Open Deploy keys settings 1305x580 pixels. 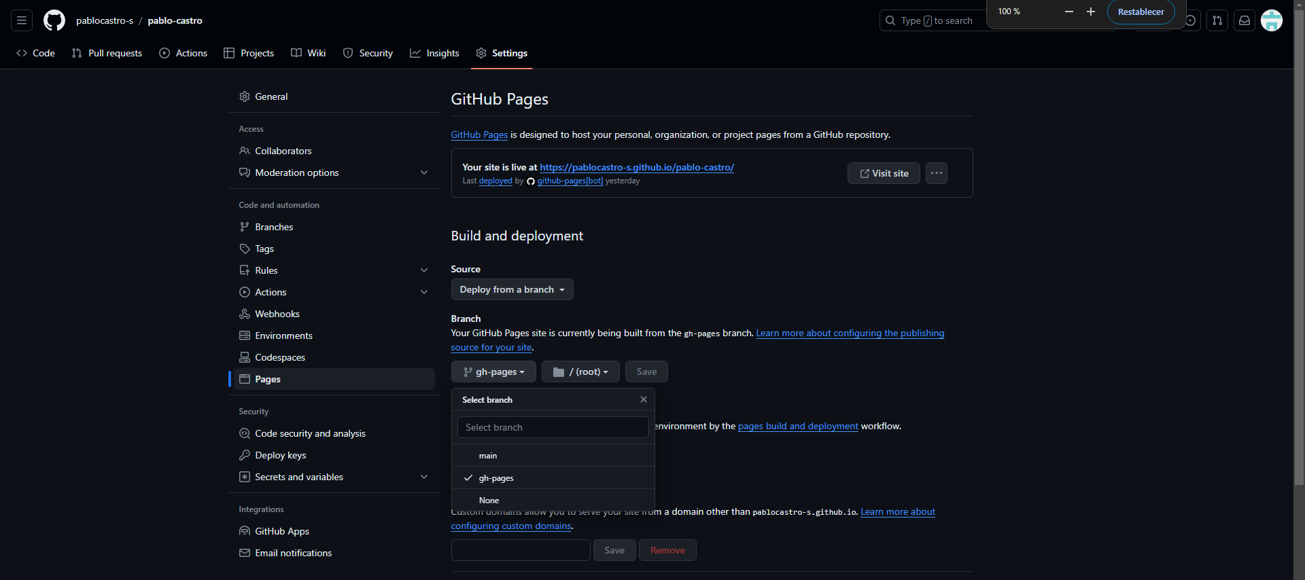[x=334, y=455]
